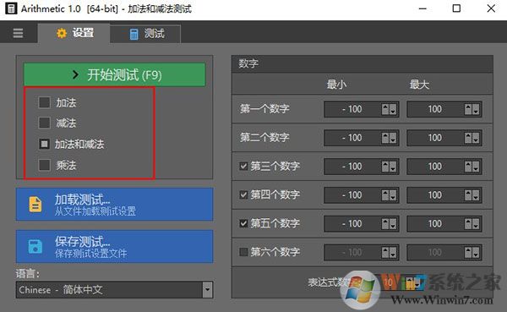Click the Arithmetic app icon in title bar
The width and height of the screenshot is (507, 312).
click(x=11, y=8)
